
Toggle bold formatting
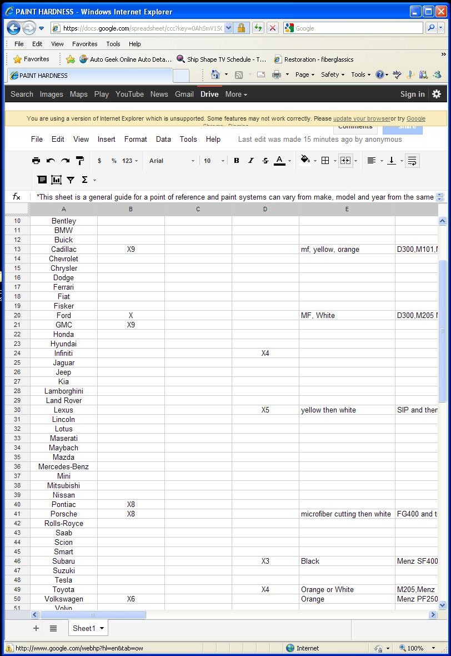point(237,161)
